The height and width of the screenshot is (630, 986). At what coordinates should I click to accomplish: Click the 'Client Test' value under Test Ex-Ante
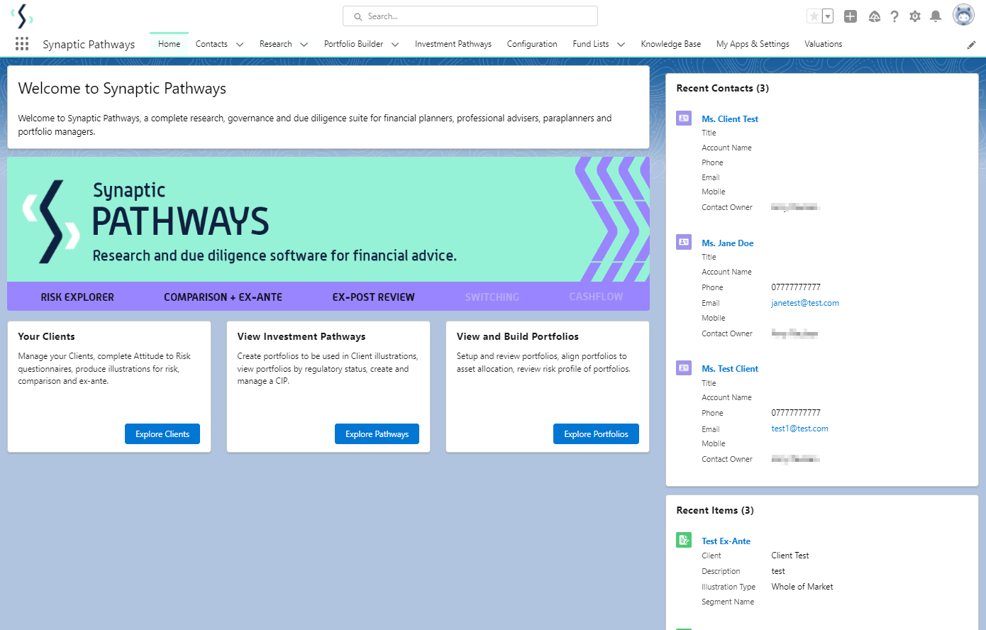coord(790,556)
